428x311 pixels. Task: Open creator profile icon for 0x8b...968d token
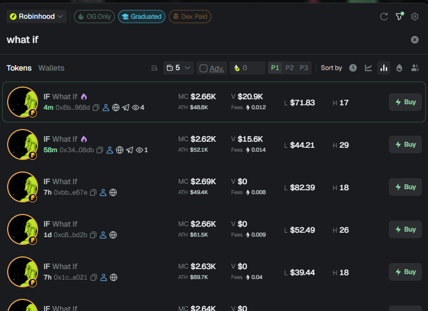pos(106,108)
